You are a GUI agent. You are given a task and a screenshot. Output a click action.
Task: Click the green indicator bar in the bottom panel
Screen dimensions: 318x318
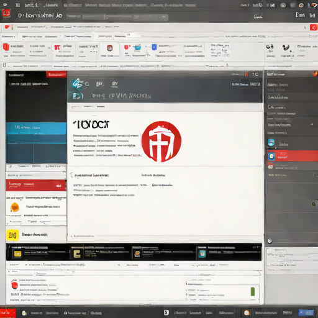click(x=253, y=292)
